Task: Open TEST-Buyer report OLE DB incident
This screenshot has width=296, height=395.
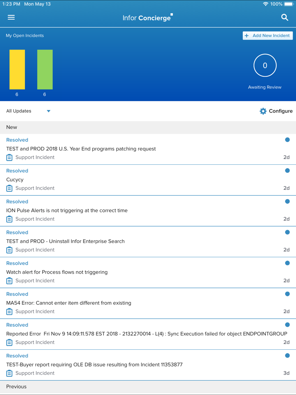Action: (x=148, y=365)
